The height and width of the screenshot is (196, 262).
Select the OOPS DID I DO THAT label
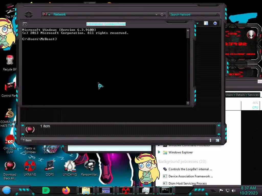pos(50,150)
